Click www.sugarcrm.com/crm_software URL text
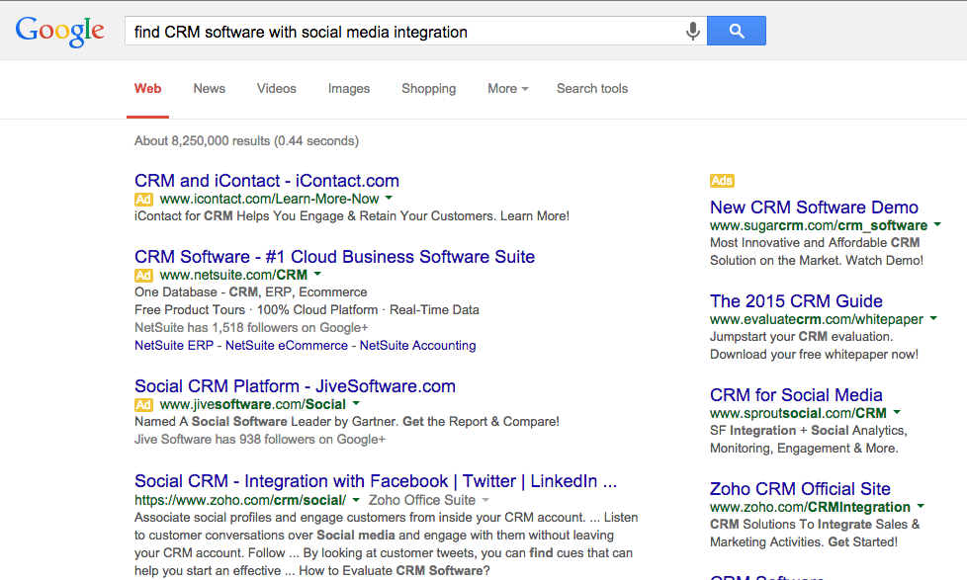 point(819,225)
